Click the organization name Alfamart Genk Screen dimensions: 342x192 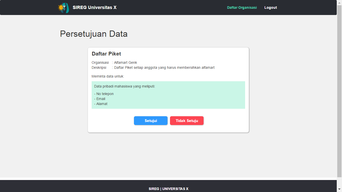click(x=125, y=62)
